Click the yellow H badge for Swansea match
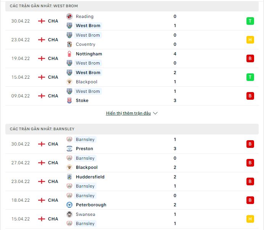The image size is (264, 230). click(250, 219)
